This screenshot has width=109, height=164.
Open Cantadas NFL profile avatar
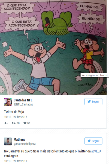pyautogui.click(x=8, y=102)
